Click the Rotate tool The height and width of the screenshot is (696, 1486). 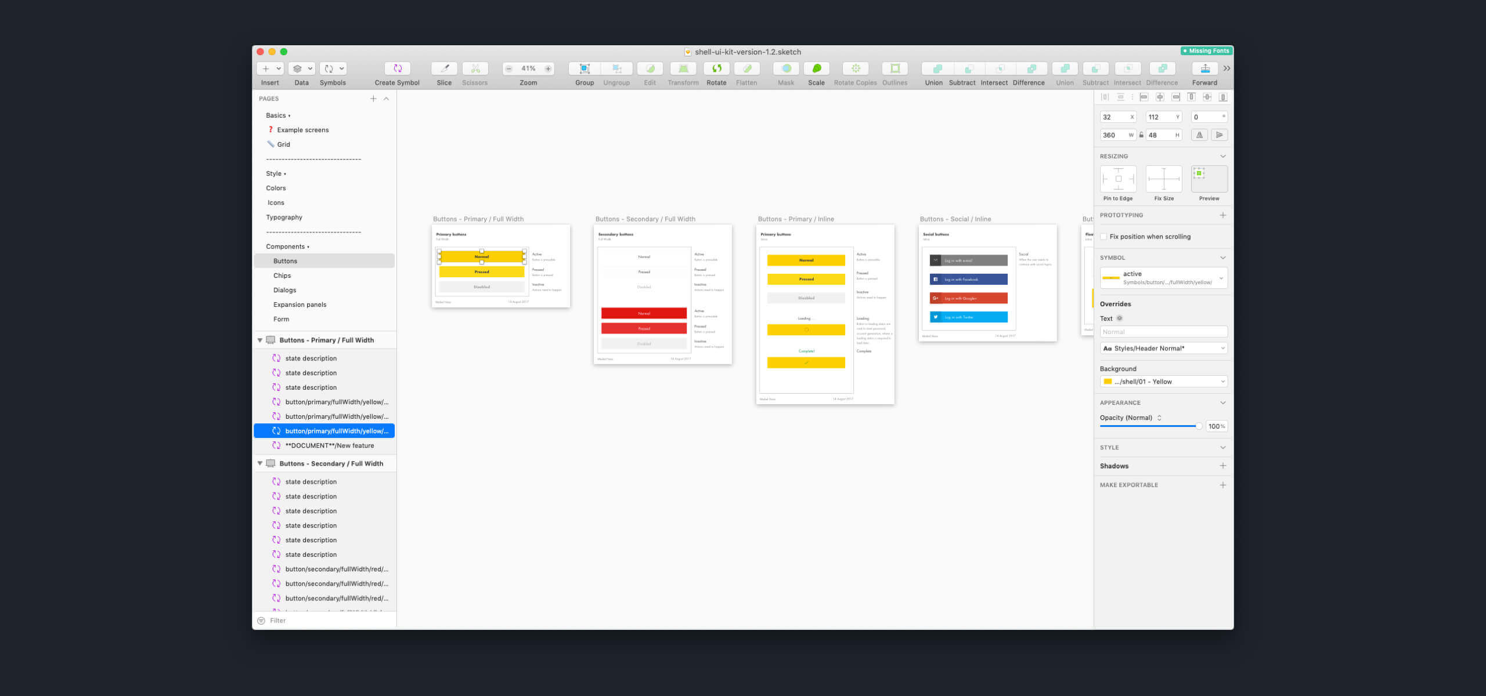pos(716,68)
